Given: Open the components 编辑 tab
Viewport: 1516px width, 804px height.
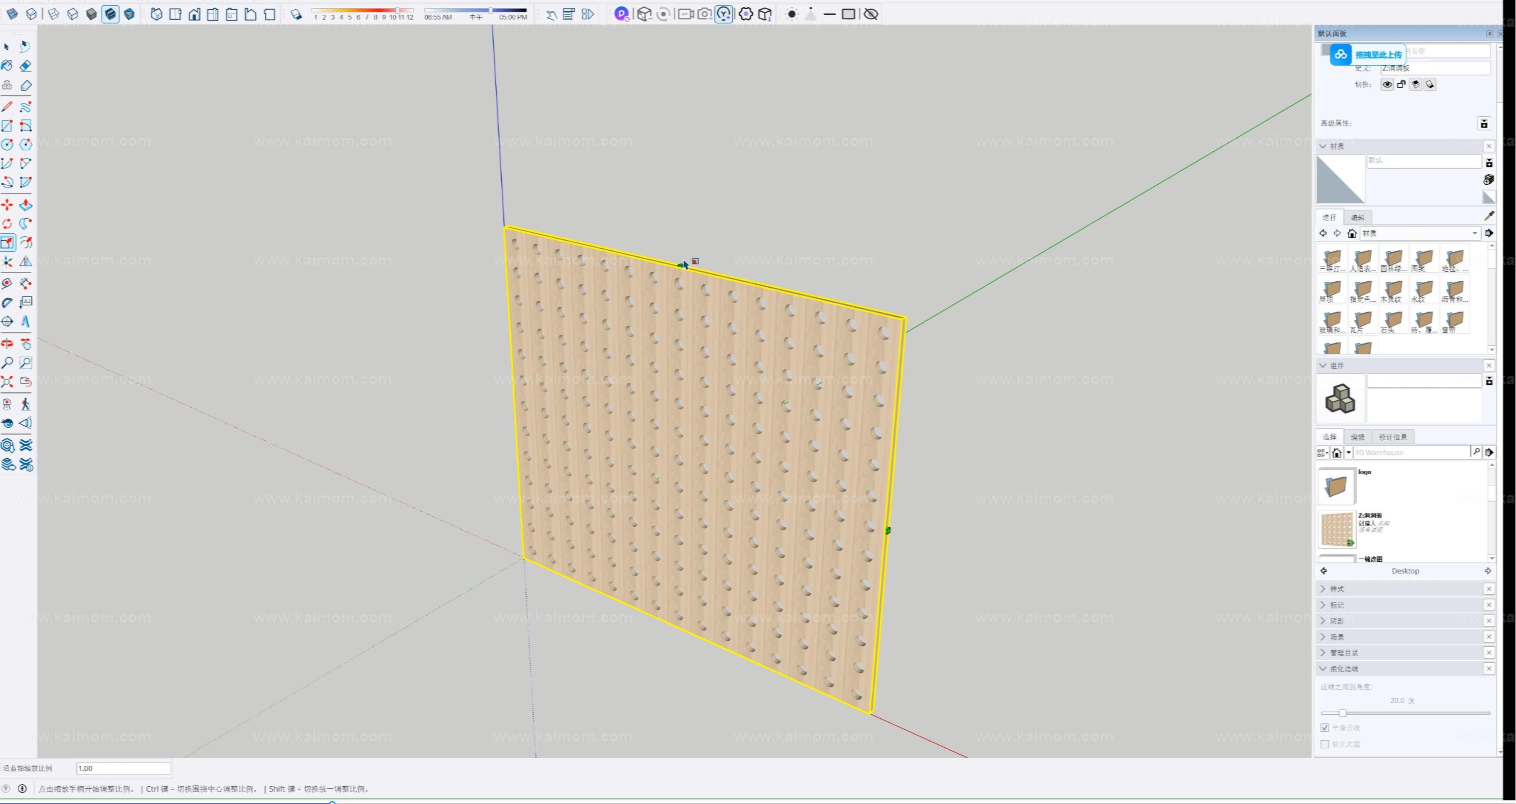Looking at the screenshot, I should (1357, 437).
